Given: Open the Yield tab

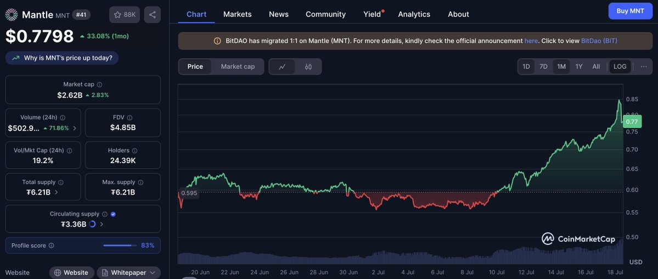Looking at the screenshot, I should (372, 14).
